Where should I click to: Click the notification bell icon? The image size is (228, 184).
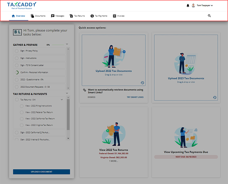188,5
